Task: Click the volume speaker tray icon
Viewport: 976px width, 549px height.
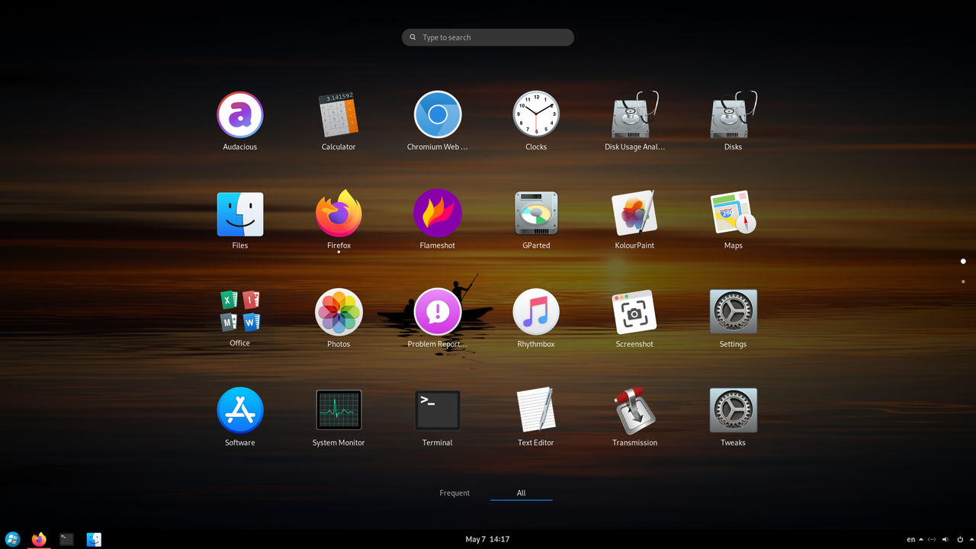Action: (946, 539)
